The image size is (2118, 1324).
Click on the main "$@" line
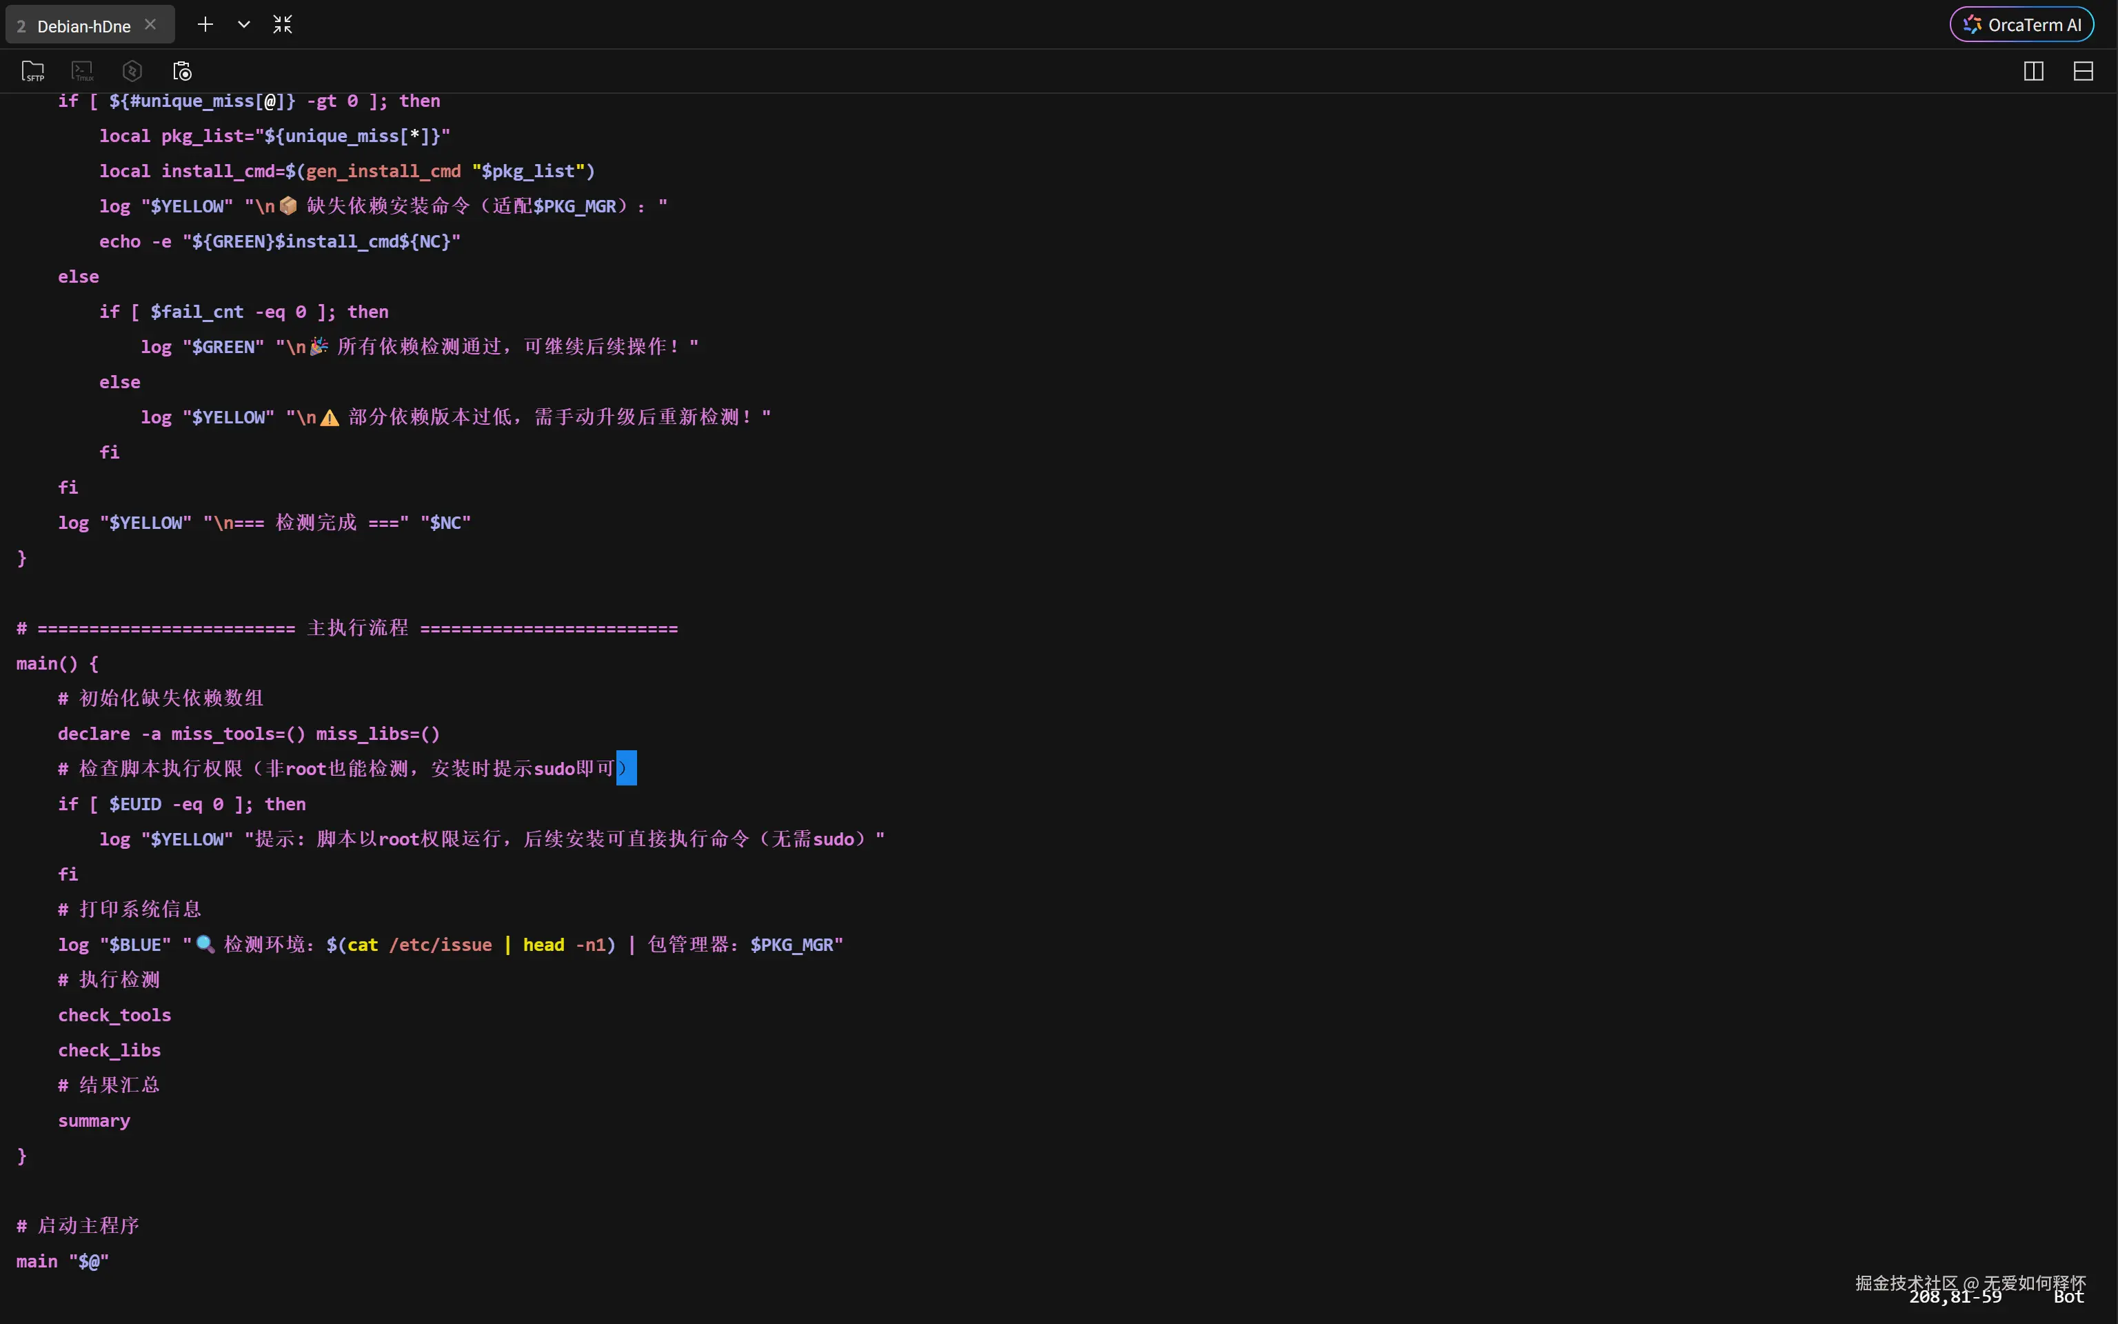(63, 1261)
